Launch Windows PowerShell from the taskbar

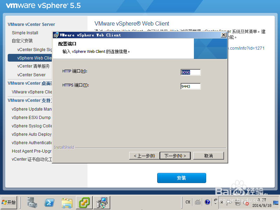coord(49,202)
